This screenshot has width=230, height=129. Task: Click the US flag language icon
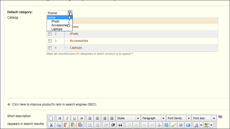point(220,117)
